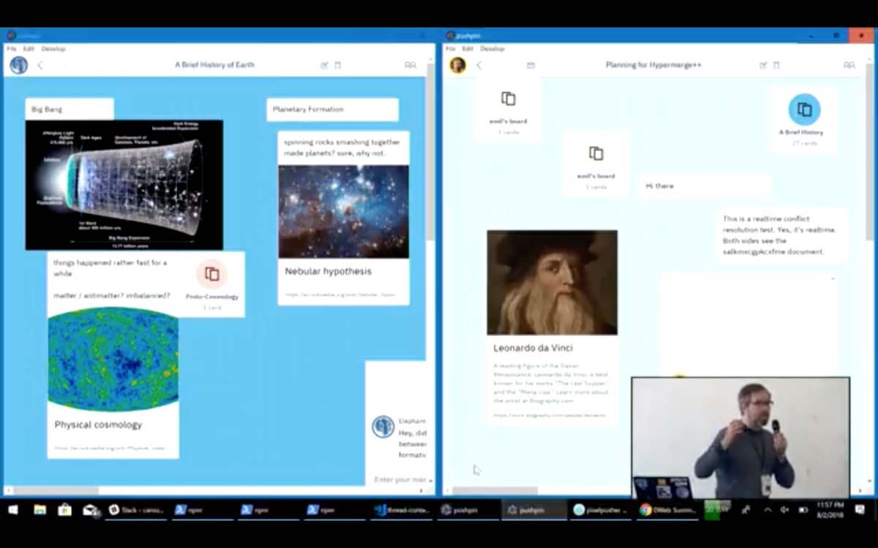Open Edit menu in left pushpin window
Screen dimensions: 878x548
pos(29,49)
